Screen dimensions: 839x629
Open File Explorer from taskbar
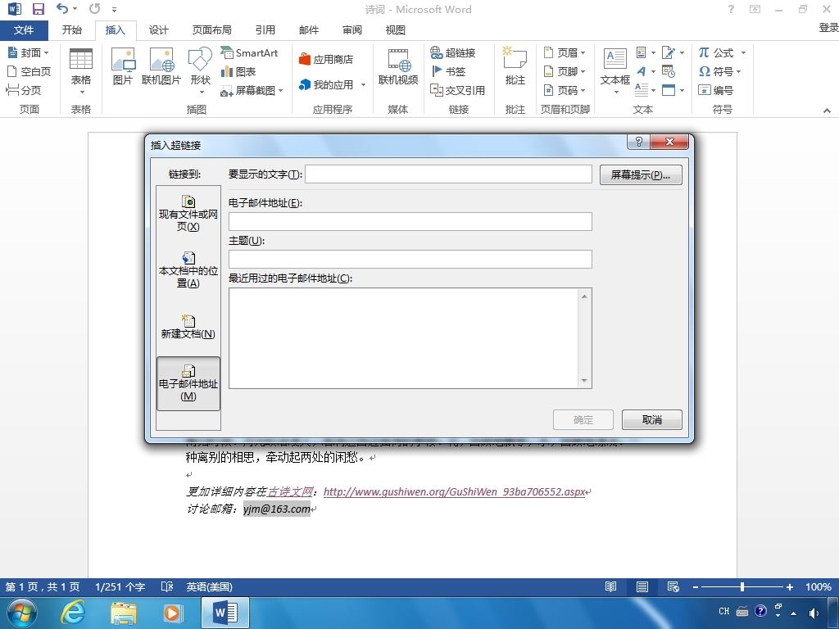click(x=123, y=613)
